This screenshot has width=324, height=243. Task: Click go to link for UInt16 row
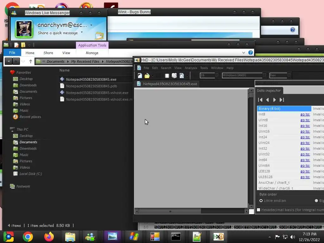[305, 131]
